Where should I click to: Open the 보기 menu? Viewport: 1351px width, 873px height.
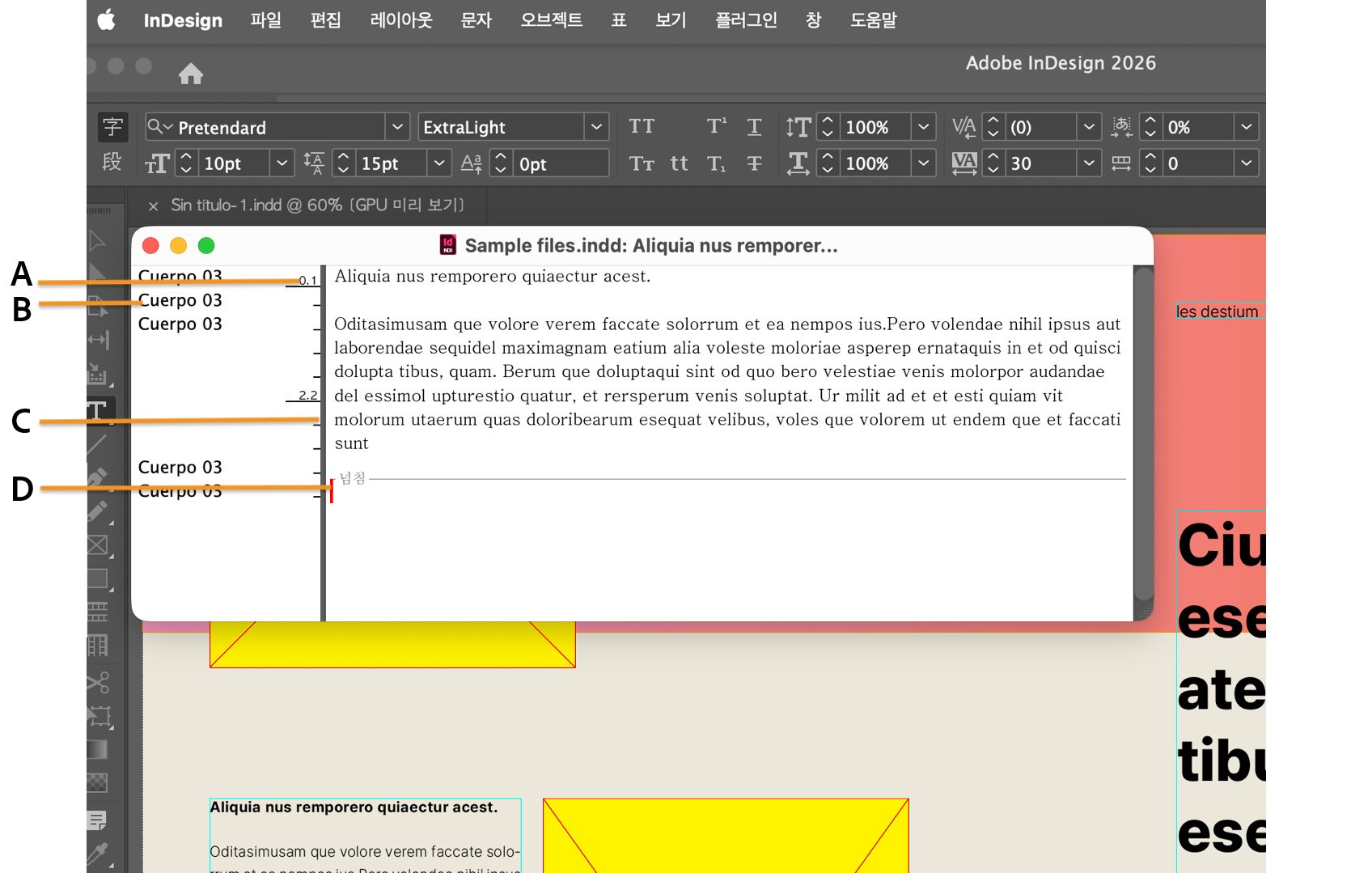pyautogui.click(x=671, y=20)
